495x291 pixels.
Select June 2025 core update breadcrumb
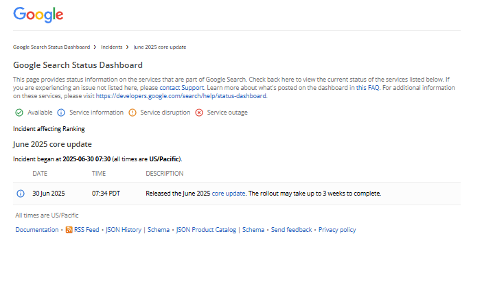[x=160, y=47]
